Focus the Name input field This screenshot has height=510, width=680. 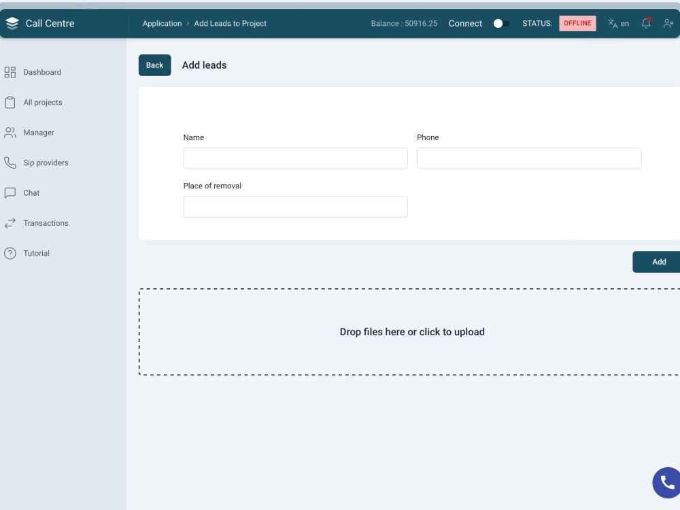[x=295, y=158]
